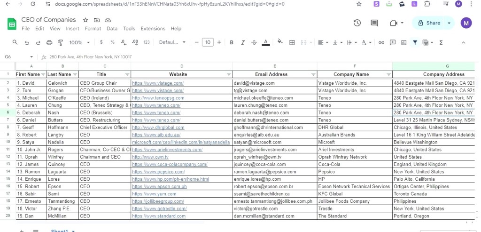Toggle strikethrough formatting

tap(254, 42)
